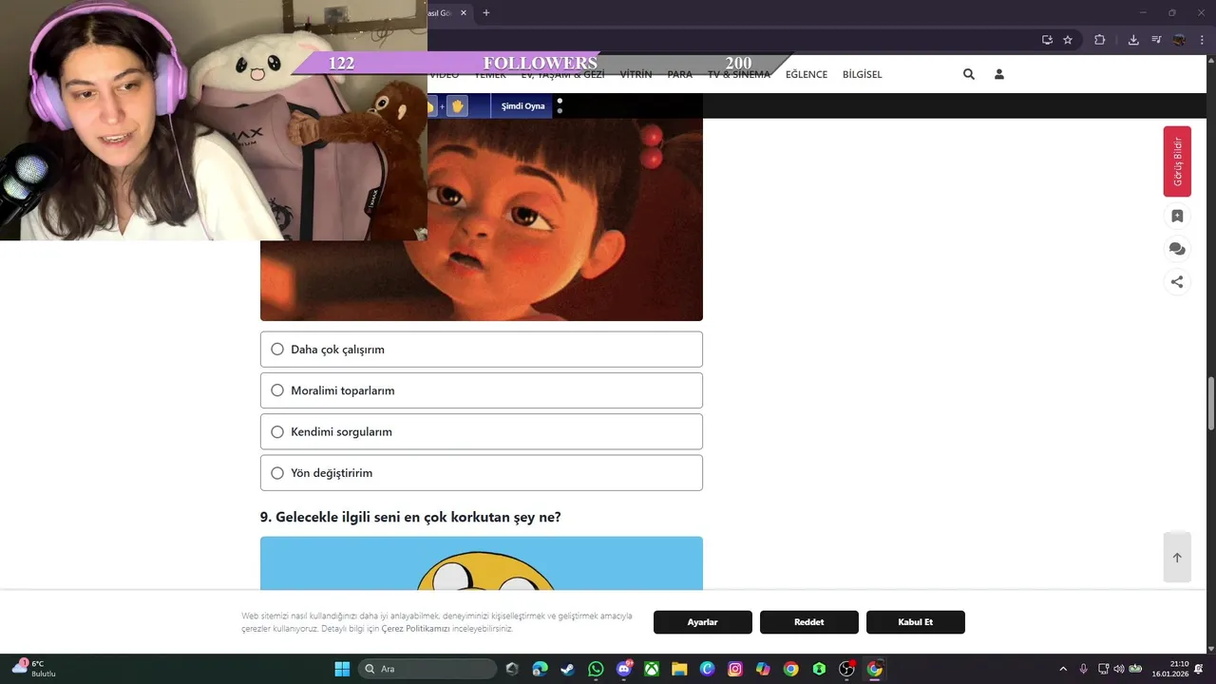This screenshot has height=684, width=1216.
Task: Open Canva from the taskbar
Action: pyautogui.click(x=707, y=669)
